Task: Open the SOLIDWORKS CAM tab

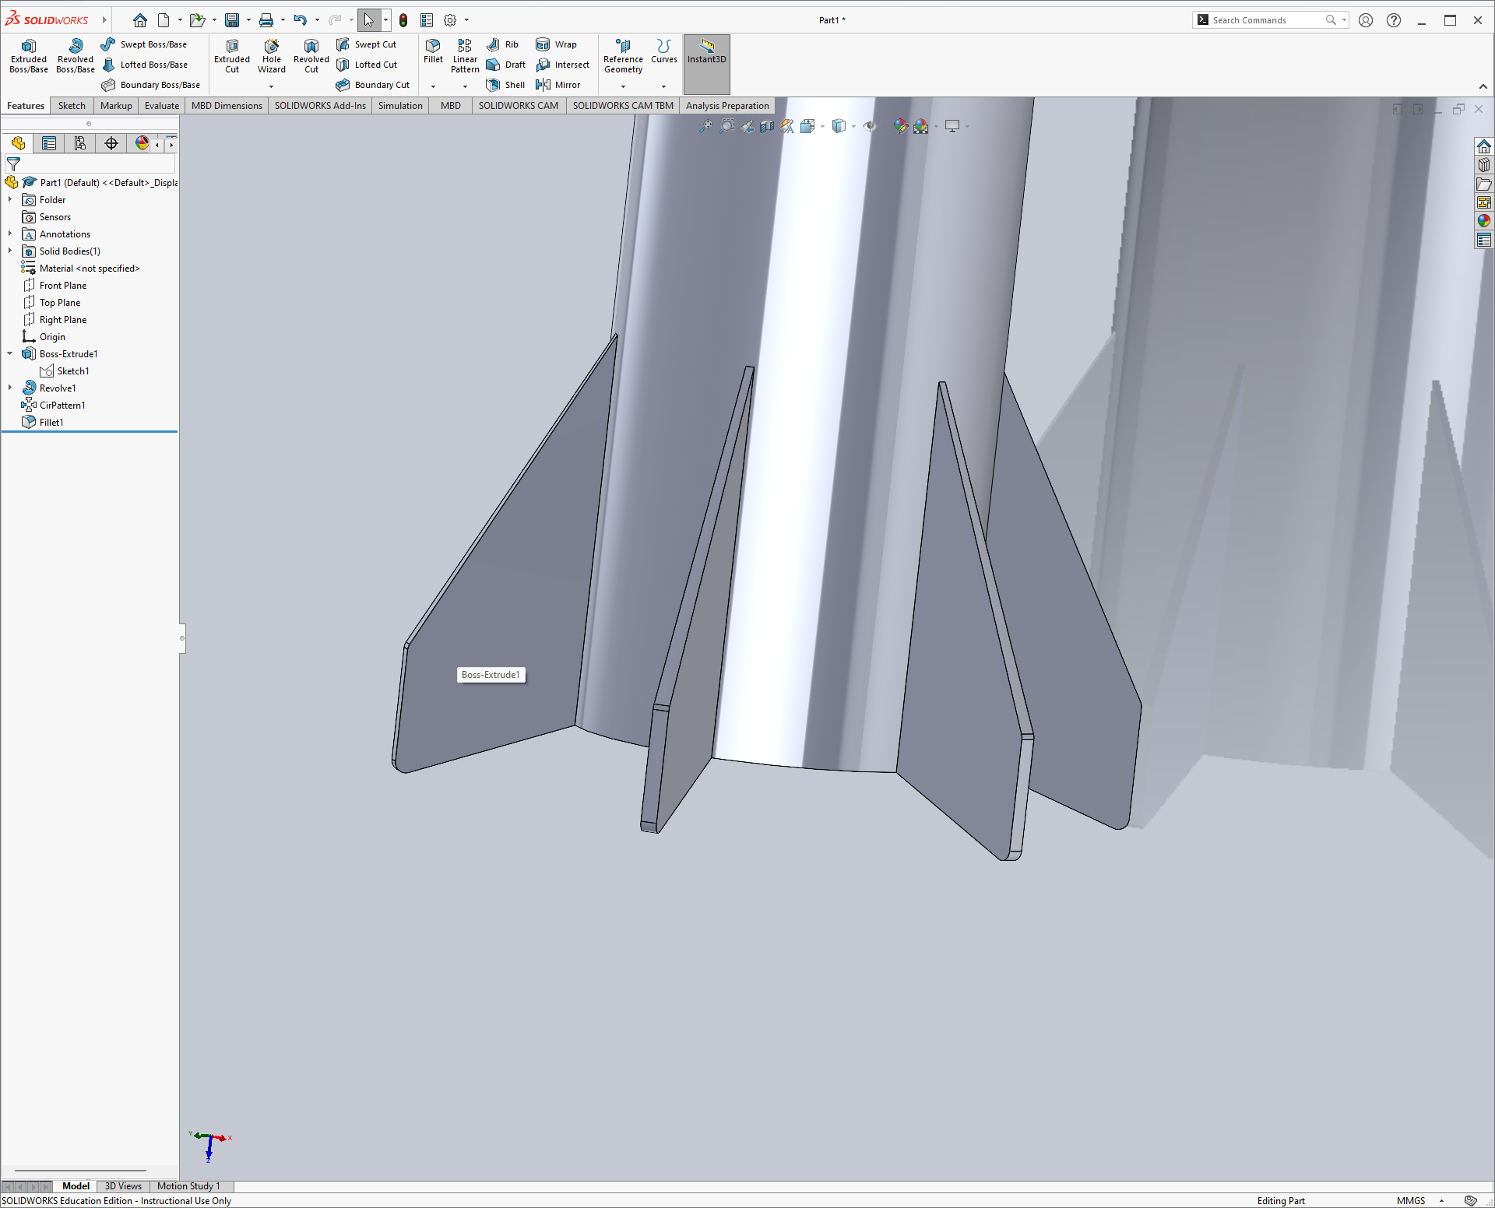Action: tap(518, 106)
